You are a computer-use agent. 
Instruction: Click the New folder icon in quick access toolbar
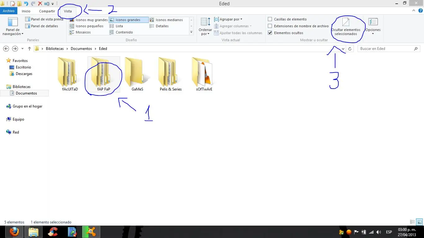point(19,4)
